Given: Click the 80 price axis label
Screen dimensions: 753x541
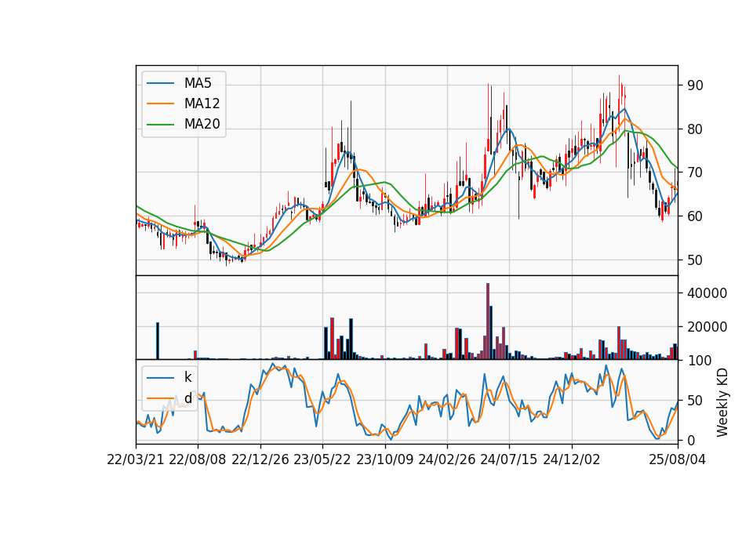Looking at the screenshot, I should click(695, 129).
